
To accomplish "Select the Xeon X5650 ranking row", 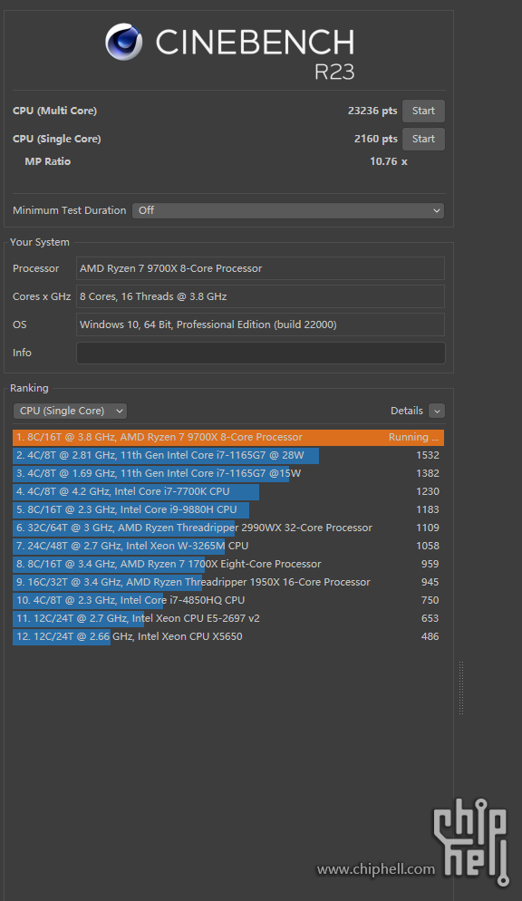I will [x=228, y=636].
